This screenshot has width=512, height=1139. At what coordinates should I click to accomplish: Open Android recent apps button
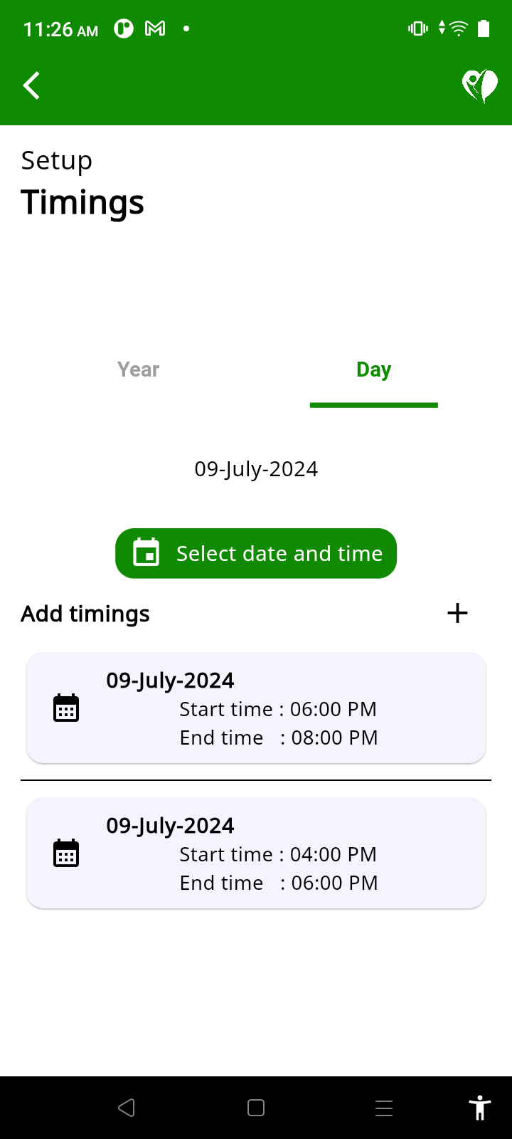(384, 1108)
